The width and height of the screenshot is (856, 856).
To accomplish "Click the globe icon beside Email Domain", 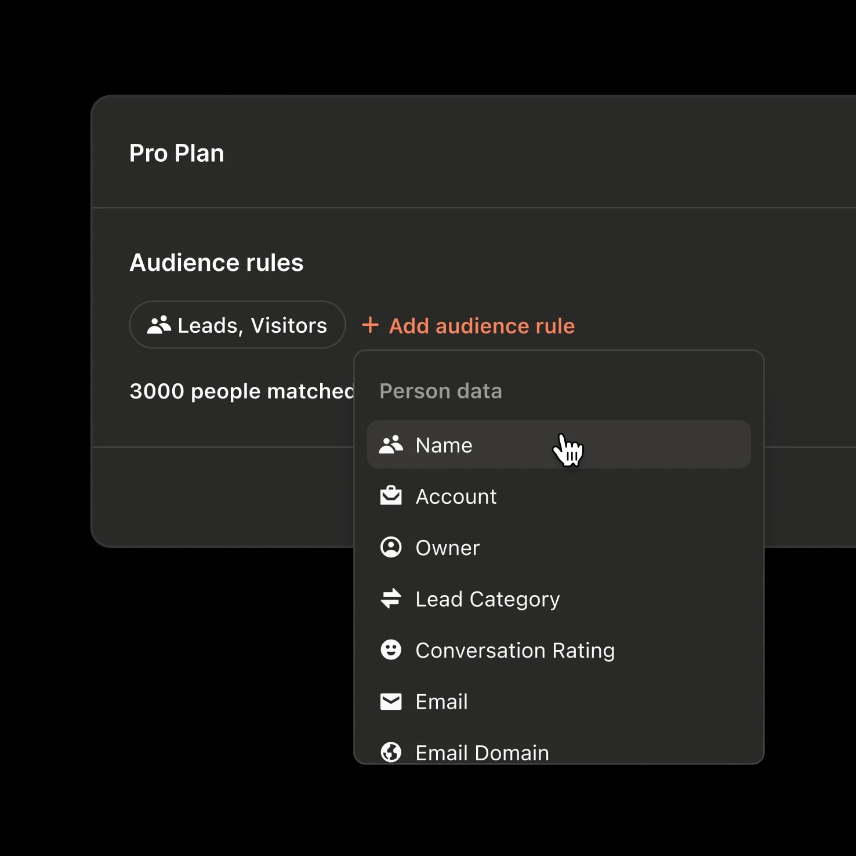I will (x=391, y=752).
